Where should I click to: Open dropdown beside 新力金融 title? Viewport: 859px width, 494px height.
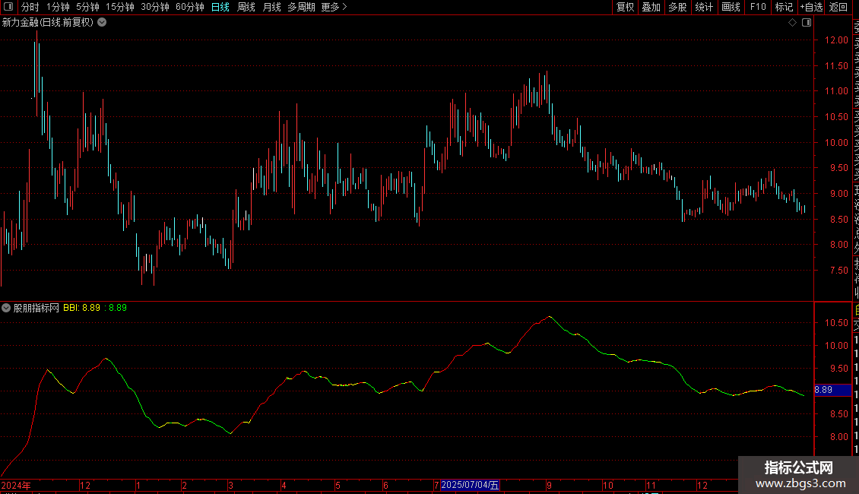click(102, 22)
